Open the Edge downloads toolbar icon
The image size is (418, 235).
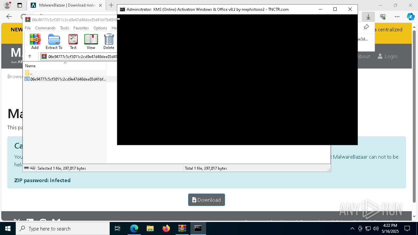368,17
